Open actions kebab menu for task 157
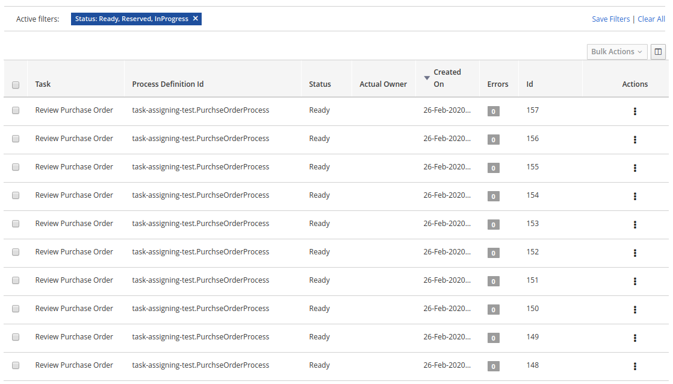This screenshot has width=673, height=384. [x=634, y=112]
